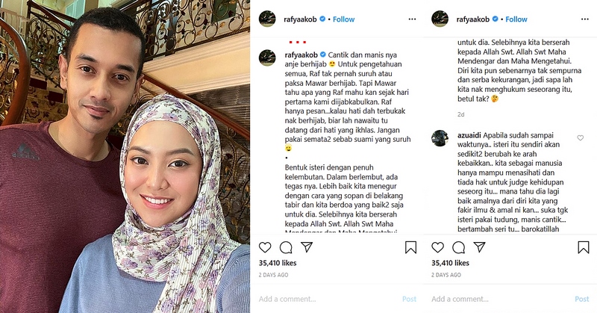Image resolution: width=597 pixels, height=313 pixels.
Task: Save the post with the right panel bookmark
Action: [584, 247]
